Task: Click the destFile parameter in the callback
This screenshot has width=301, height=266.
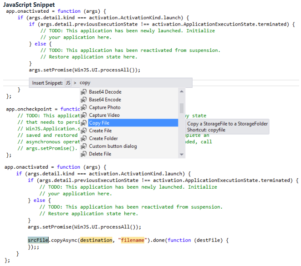Action: point(210,240)
